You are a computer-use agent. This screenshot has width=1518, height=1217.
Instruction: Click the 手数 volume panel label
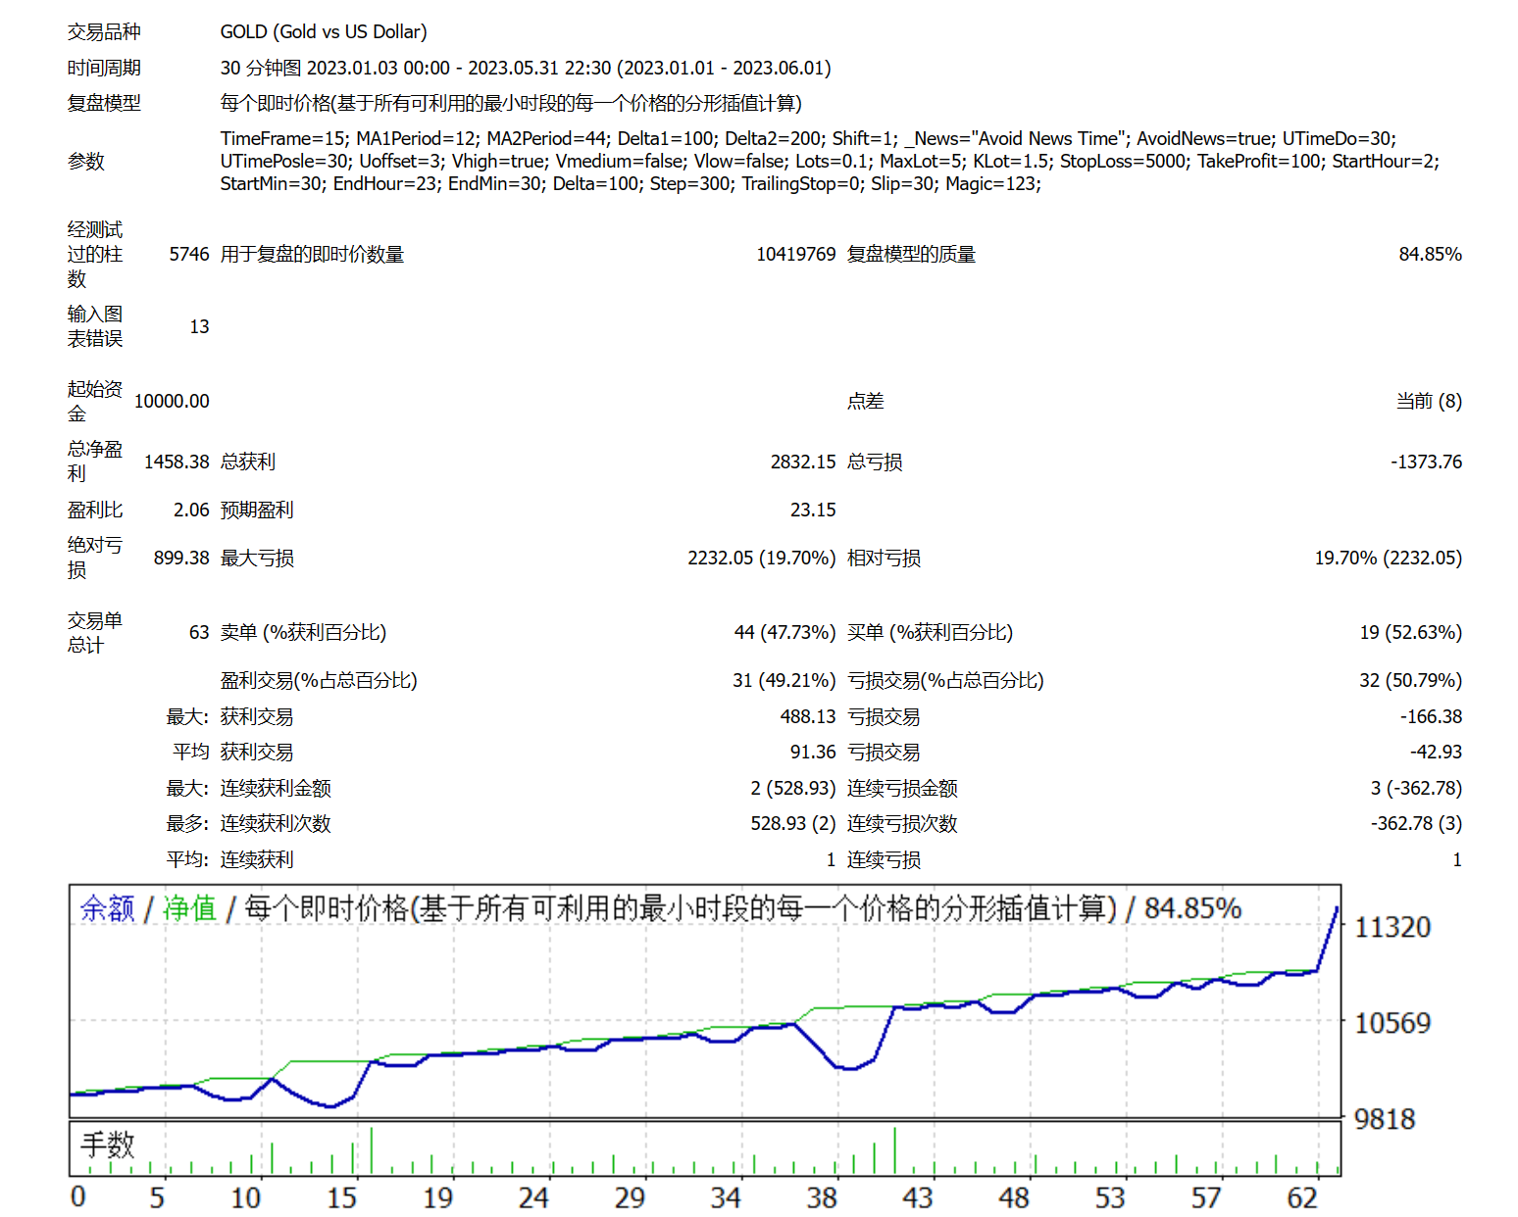pyautogui.click(x=107, y=1144)
